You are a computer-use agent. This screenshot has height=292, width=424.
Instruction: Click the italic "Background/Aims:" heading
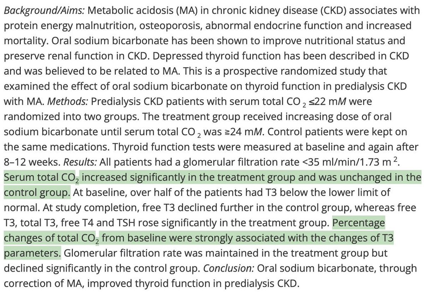coord(44,10)
